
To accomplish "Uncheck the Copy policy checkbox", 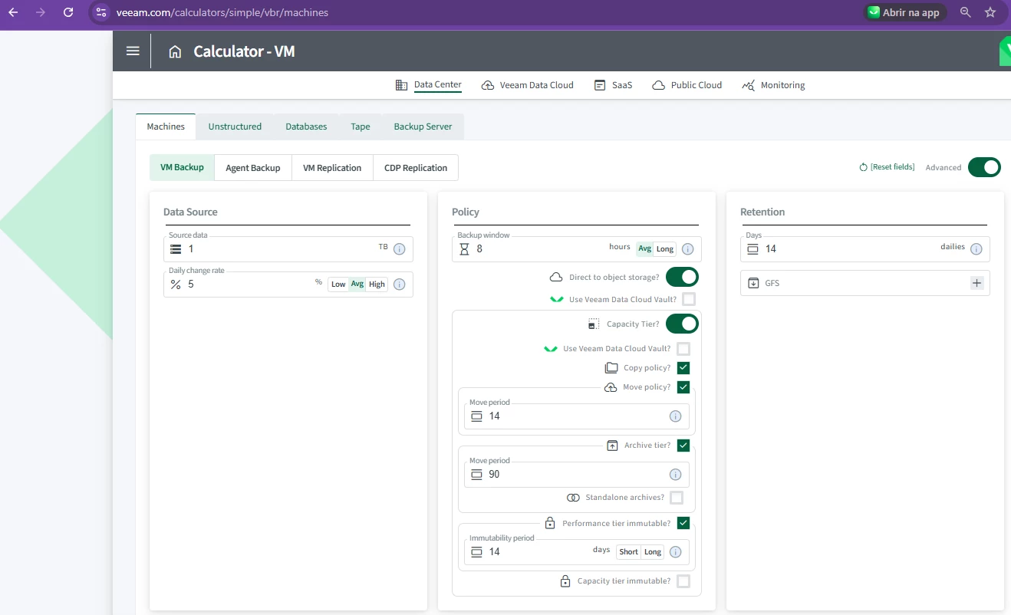I will click(683, 368).
